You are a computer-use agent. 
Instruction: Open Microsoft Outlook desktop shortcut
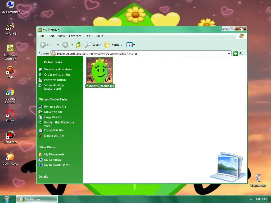pyautogui.click(x=10, y=52)
